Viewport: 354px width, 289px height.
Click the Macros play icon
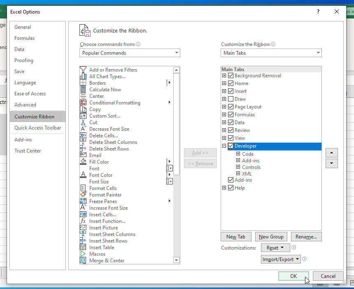point(83,254)
